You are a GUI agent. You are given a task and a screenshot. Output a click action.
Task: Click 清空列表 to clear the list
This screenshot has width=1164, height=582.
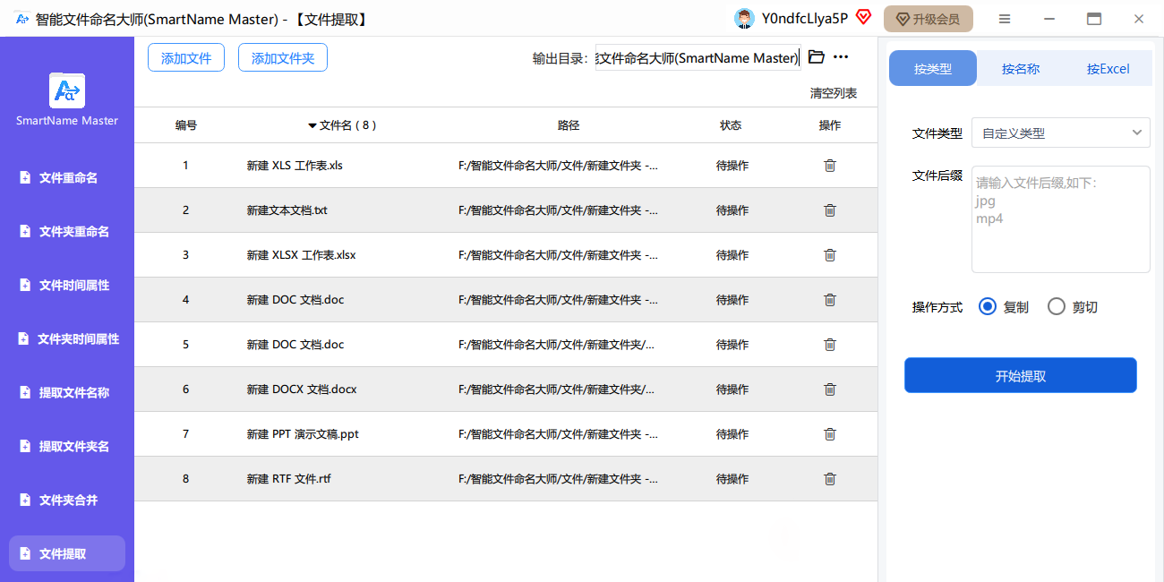click(833, 93)
